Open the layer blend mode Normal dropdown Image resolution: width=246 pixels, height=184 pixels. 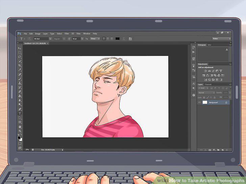point(206,93)
